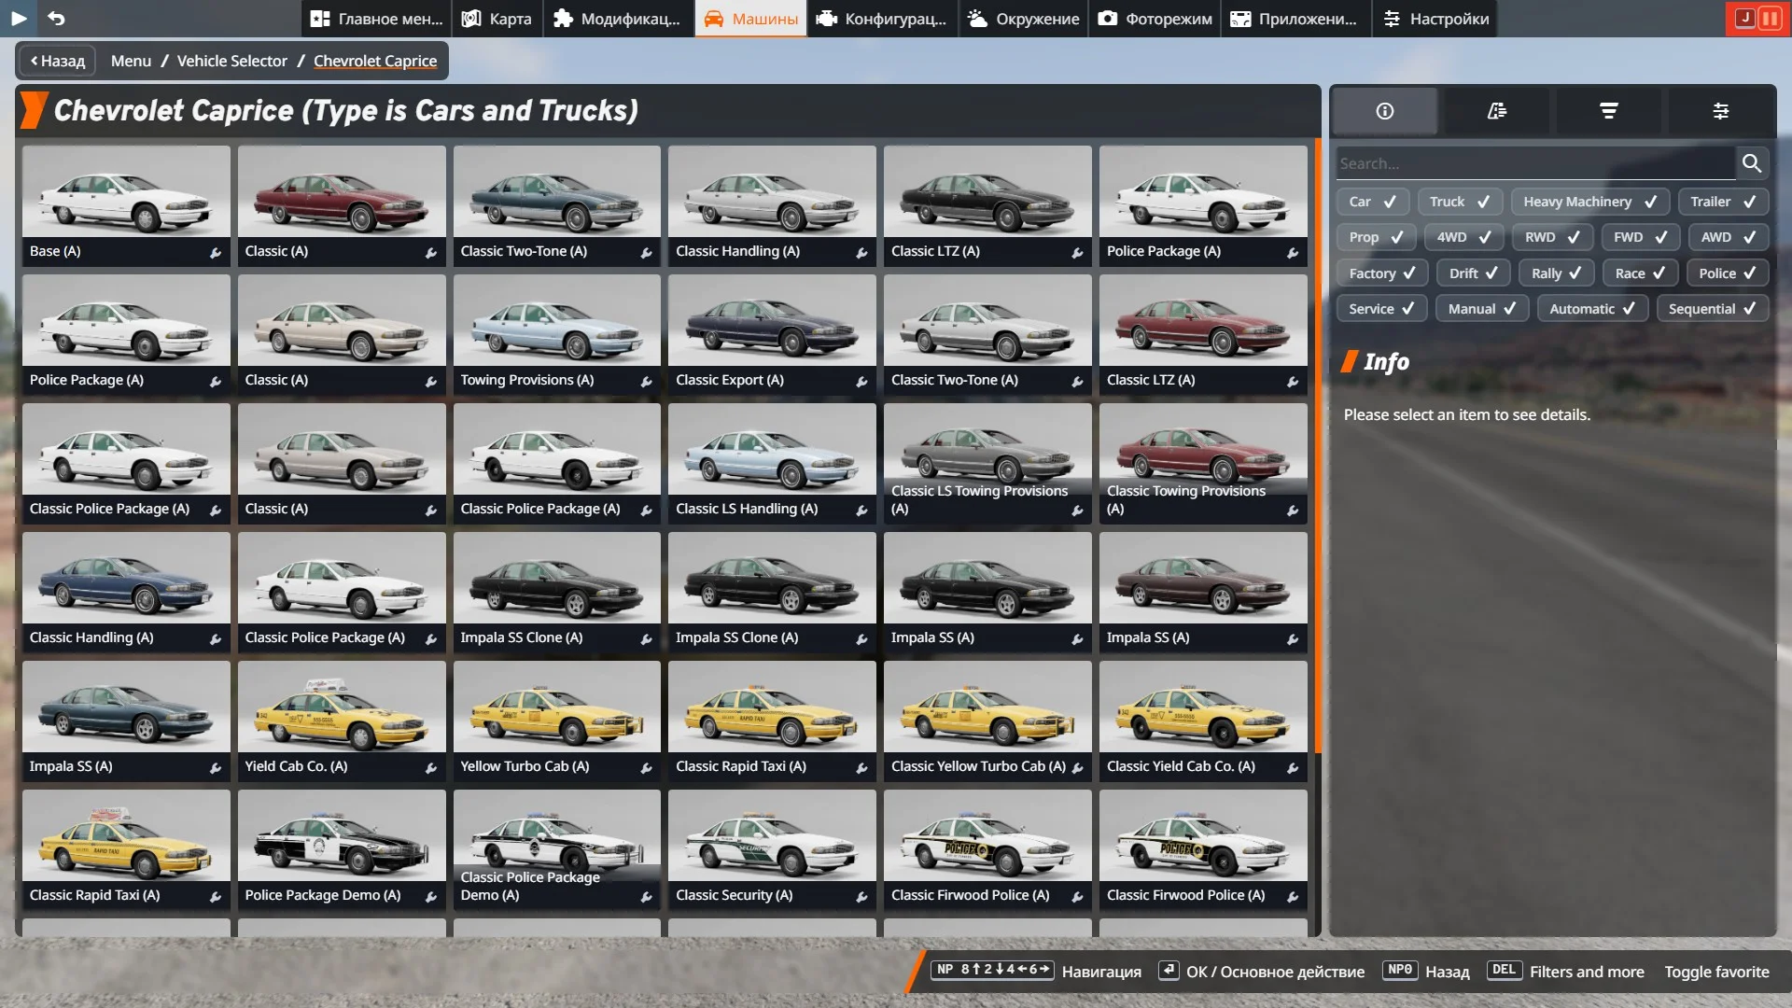Click wrench icon on Classic Export (A)
This screenshot has width=1792, height=1008.
tap(861, 381)
